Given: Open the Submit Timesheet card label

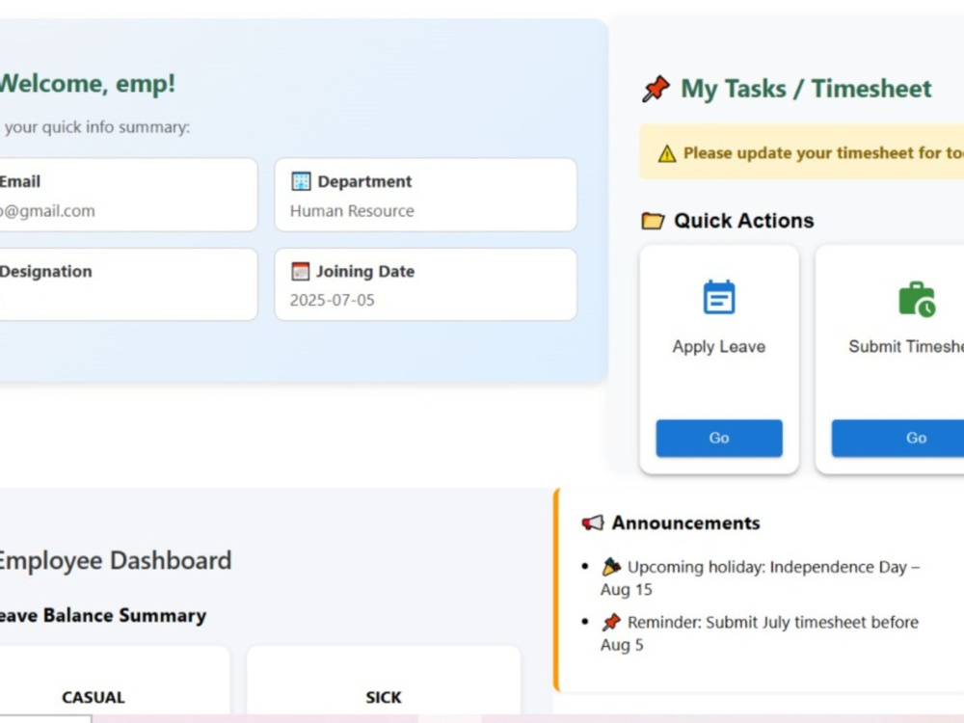Looking at the screenshot, I should (906, 346).
